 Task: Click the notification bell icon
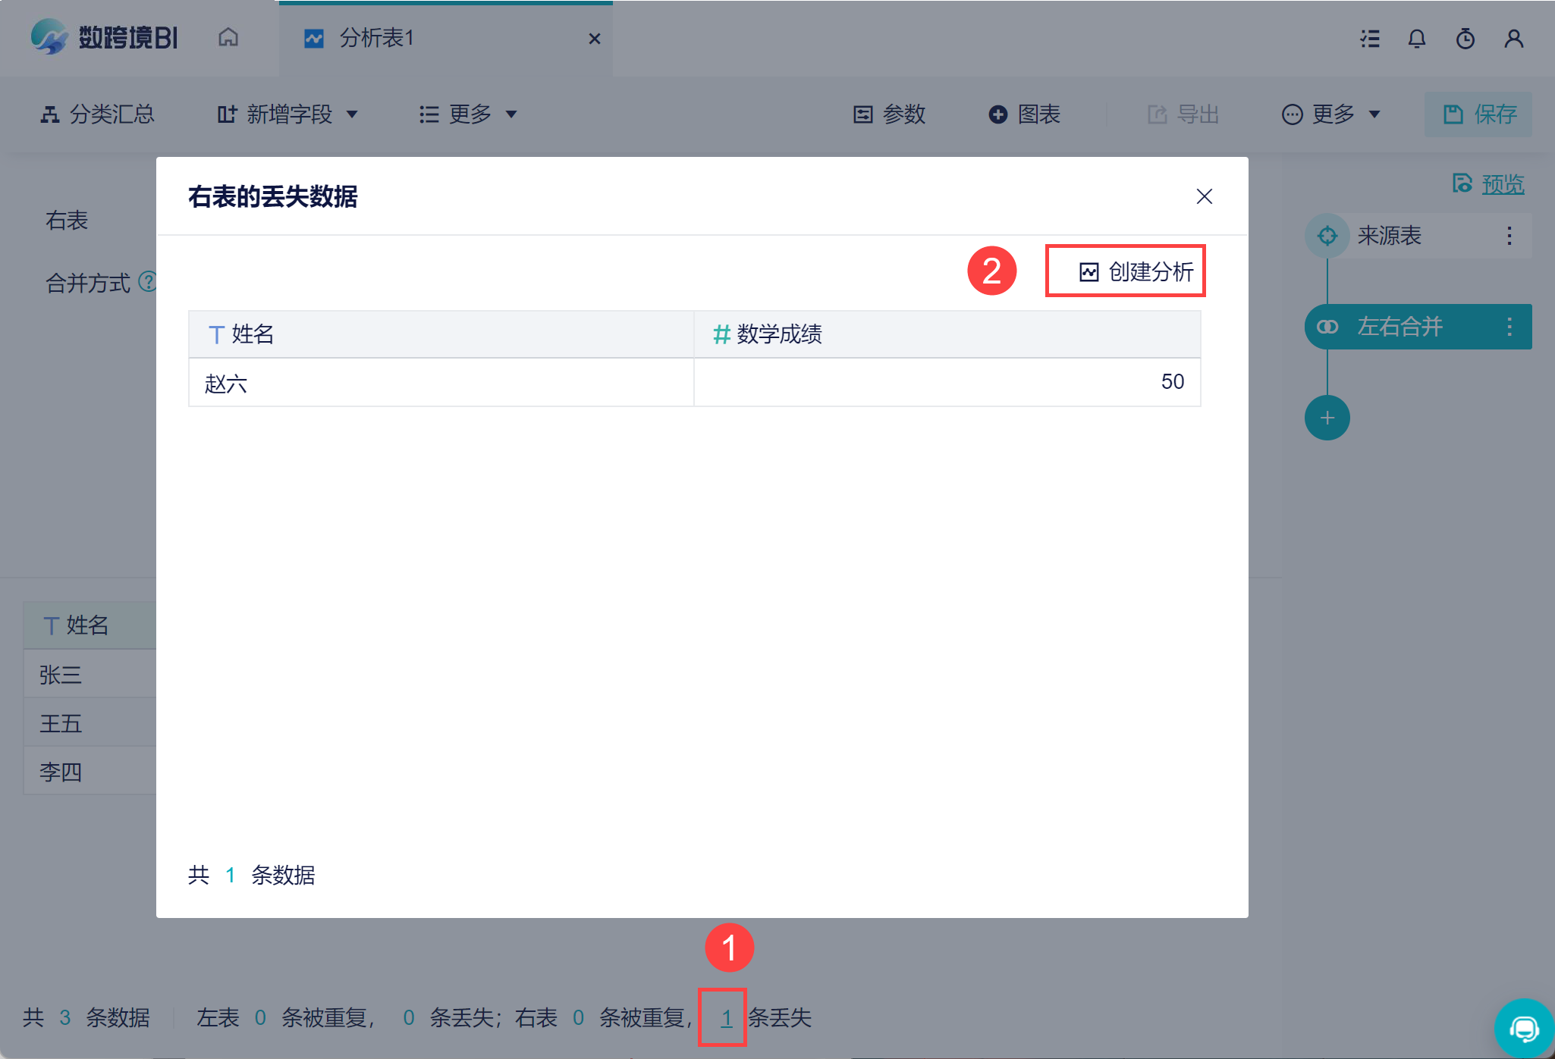tap(1416, 39)
